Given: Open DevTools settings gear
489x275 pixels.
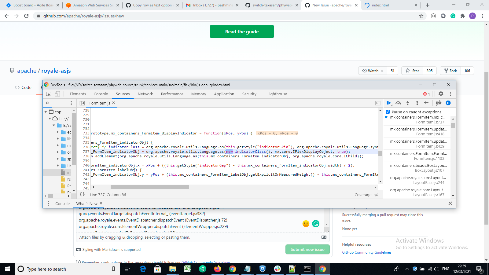Looking at the screenshot, I should [441, 94].
